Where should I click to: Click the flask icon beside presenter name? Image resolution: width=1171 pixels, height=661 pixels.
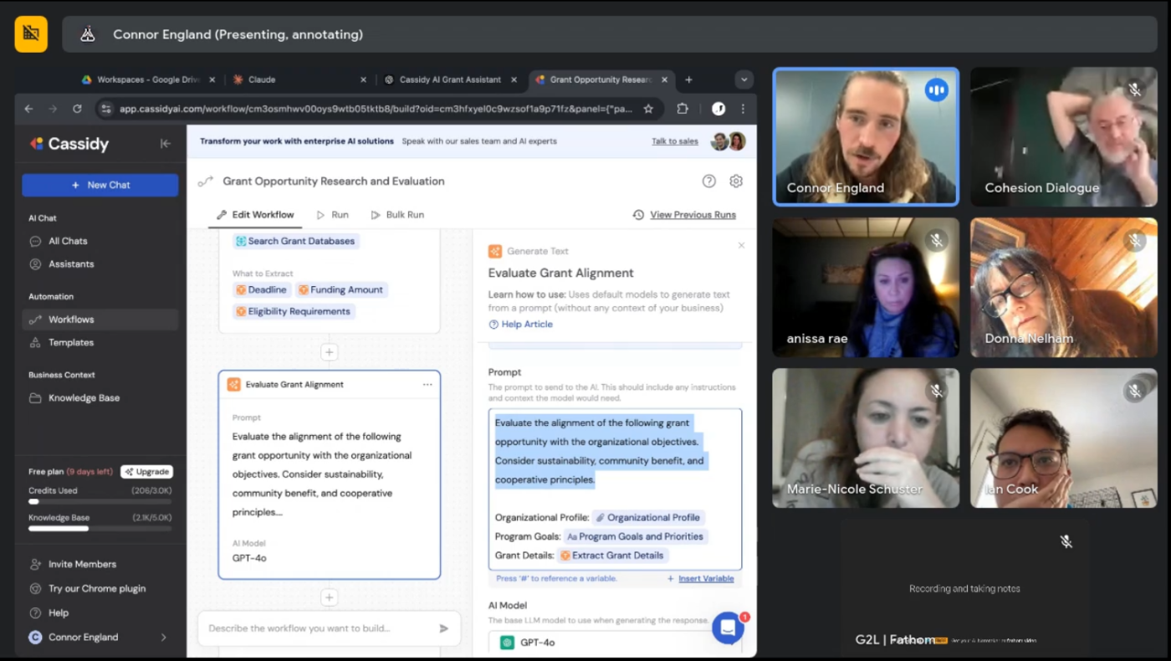(88, 34)
